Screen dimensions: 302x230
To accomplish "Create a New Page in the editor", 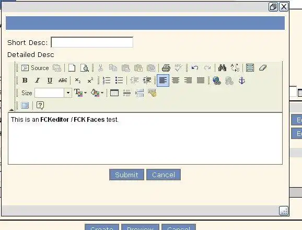I will pos(72,68).
